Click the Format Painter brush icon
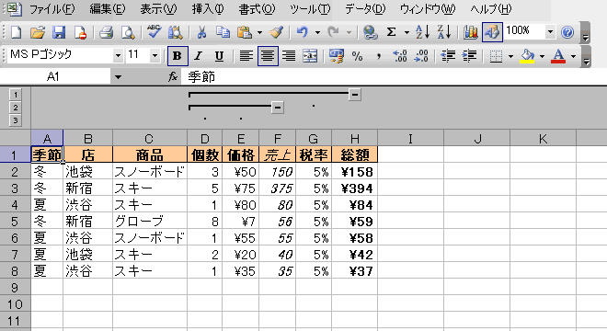Screen dimensions: 607x331 click(277, 32)
